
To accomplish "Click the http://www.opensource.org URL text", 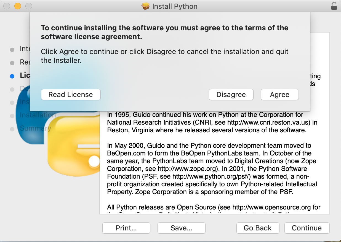I will pos(271,207).
